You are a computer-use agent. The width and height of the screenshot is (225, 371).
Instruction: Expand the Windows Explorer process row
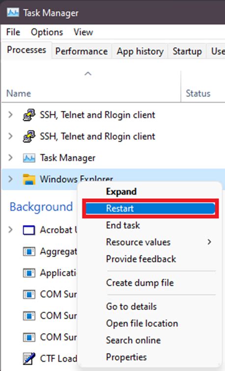pos(10,179)
